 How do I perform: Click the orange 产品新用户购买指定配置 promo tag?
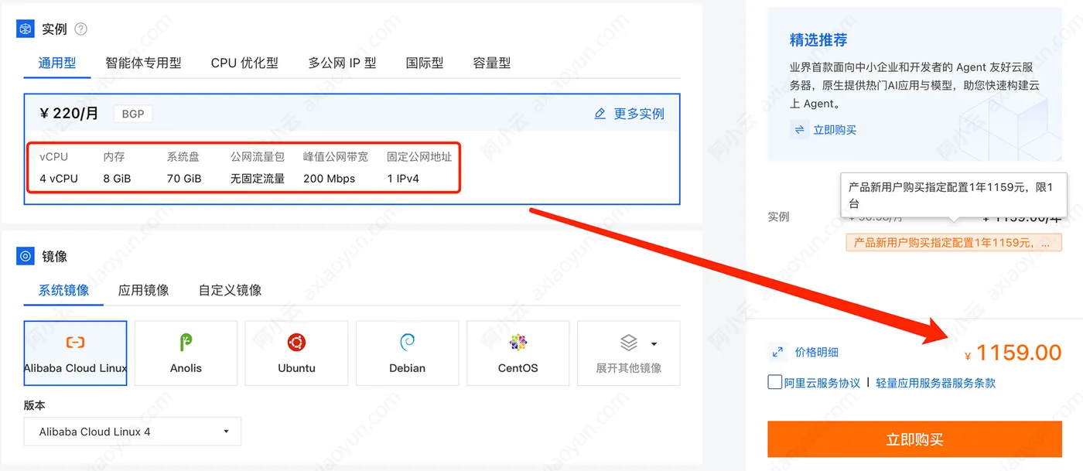[954, 243]
